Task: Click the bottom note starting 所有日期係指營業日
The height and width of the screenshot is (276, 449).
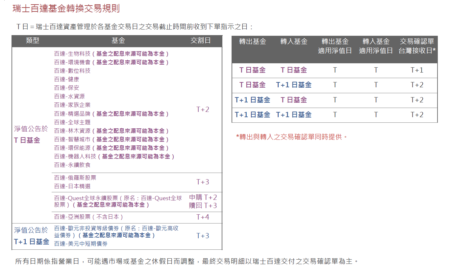Action: [x=187, y=262]
